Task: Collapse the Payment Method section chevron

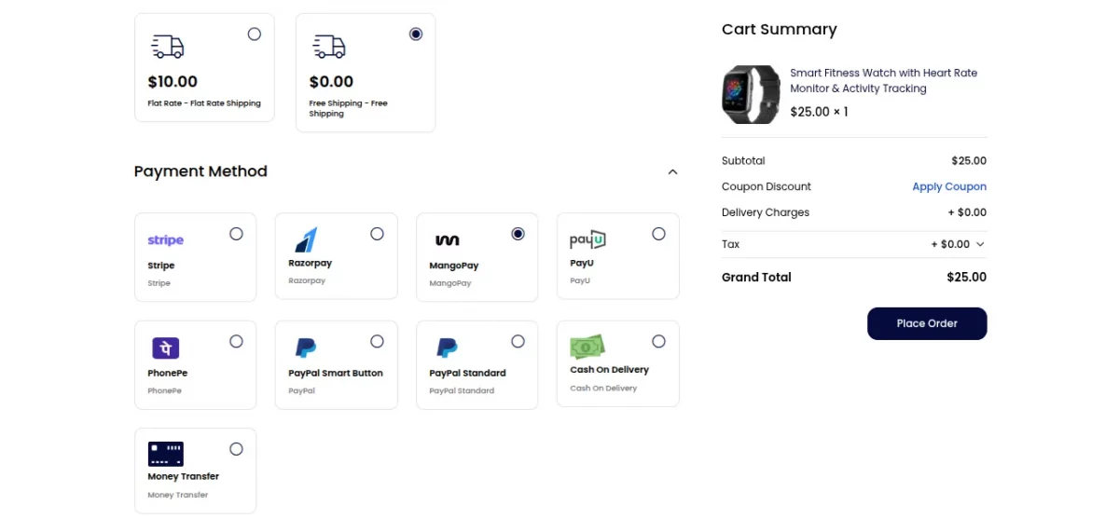Action: pos(672,171)
